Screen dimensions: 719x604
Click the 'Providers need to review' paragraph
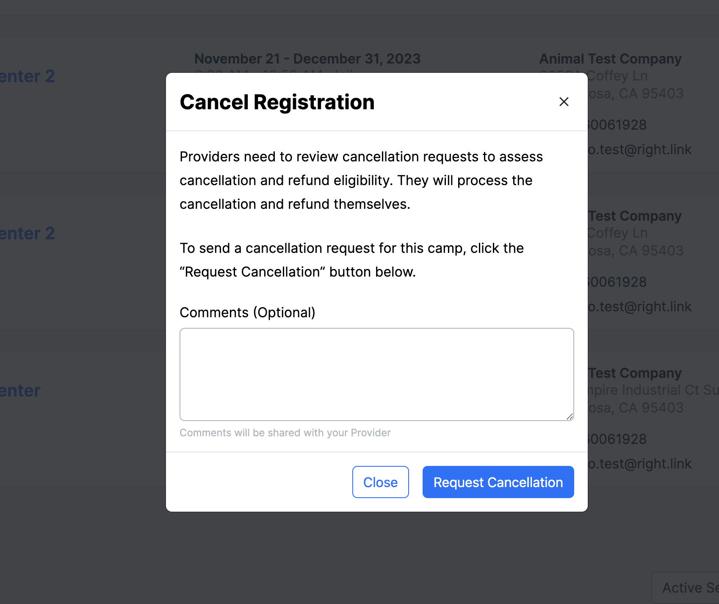[x=361, y=180]
